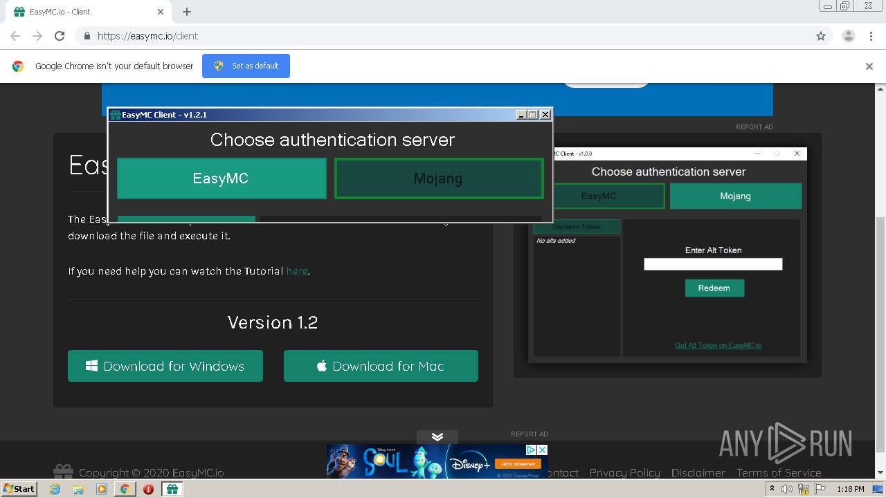
Task: Click the Version 1.2 heading
Action: pos(273,322)
